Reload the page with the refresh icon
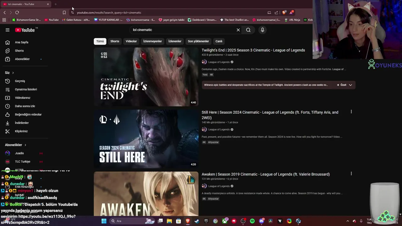 [x=17, y=13]
